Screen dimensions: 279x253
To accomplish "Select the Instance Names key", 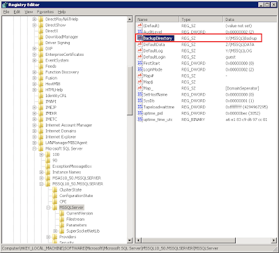I will pos(66,172).
